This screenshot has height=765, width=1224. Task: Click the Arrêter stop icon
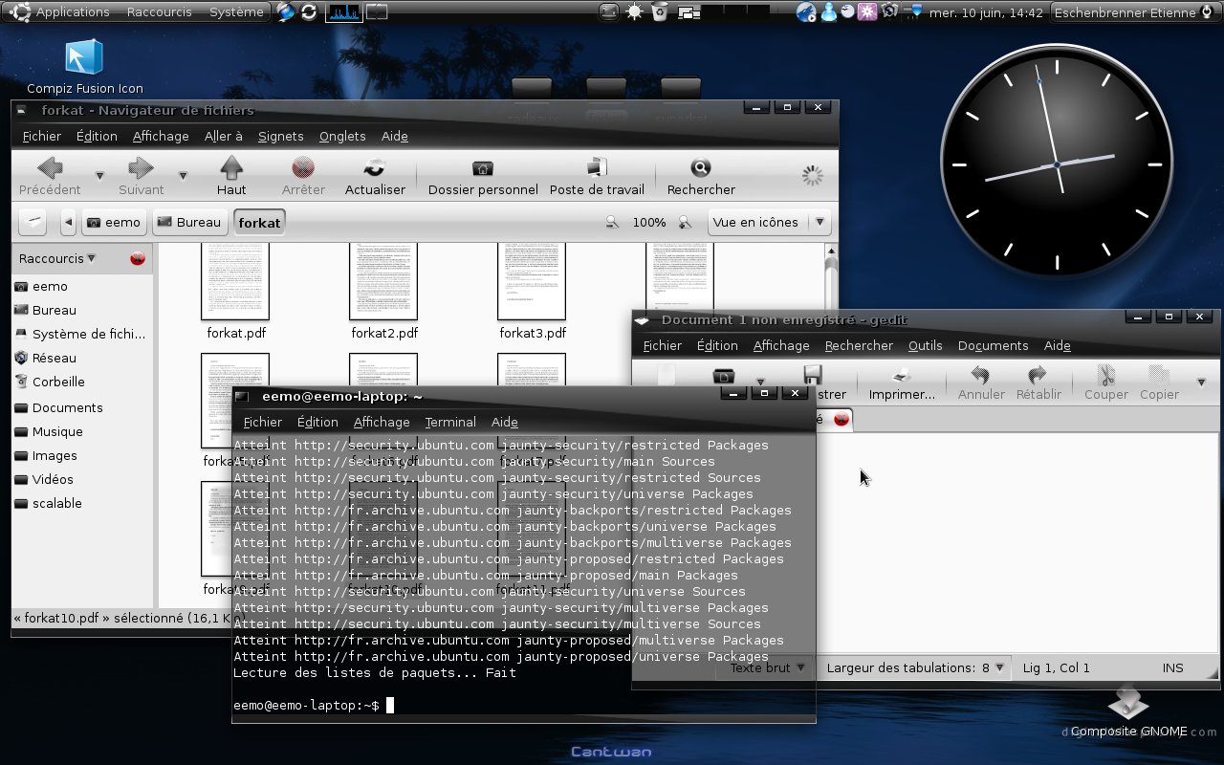point(303,169)
